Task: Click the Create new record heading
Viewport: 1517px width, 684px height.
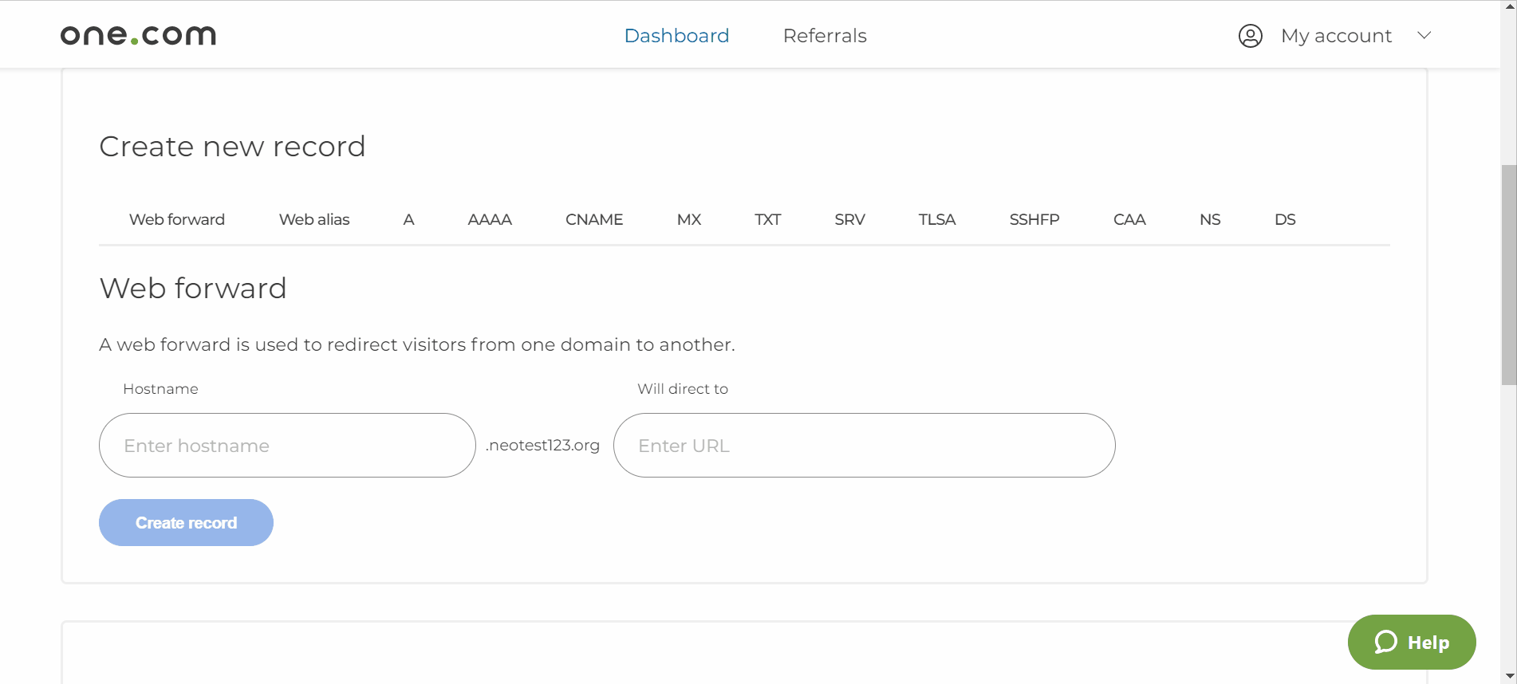Action: click(232, 147)
